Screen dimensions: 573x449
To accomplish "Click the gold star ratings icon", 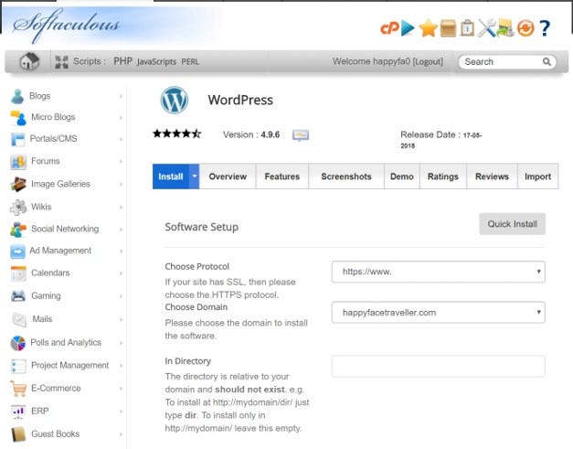I will click(x=428, y=28).
